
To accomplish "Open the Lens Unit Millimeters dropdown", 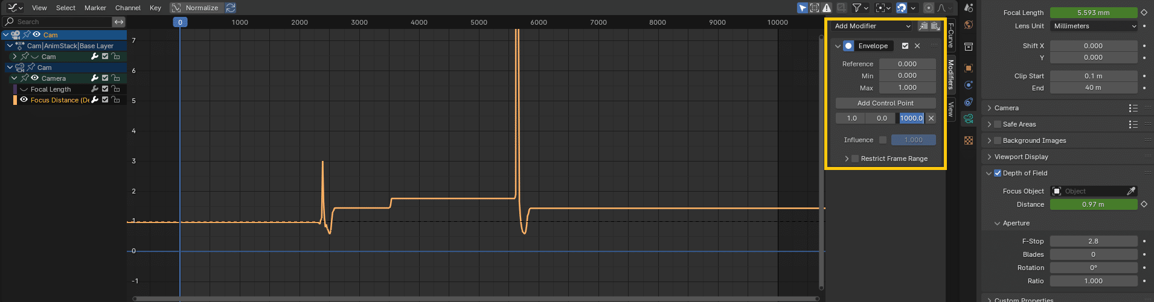I will point(1094,26).
